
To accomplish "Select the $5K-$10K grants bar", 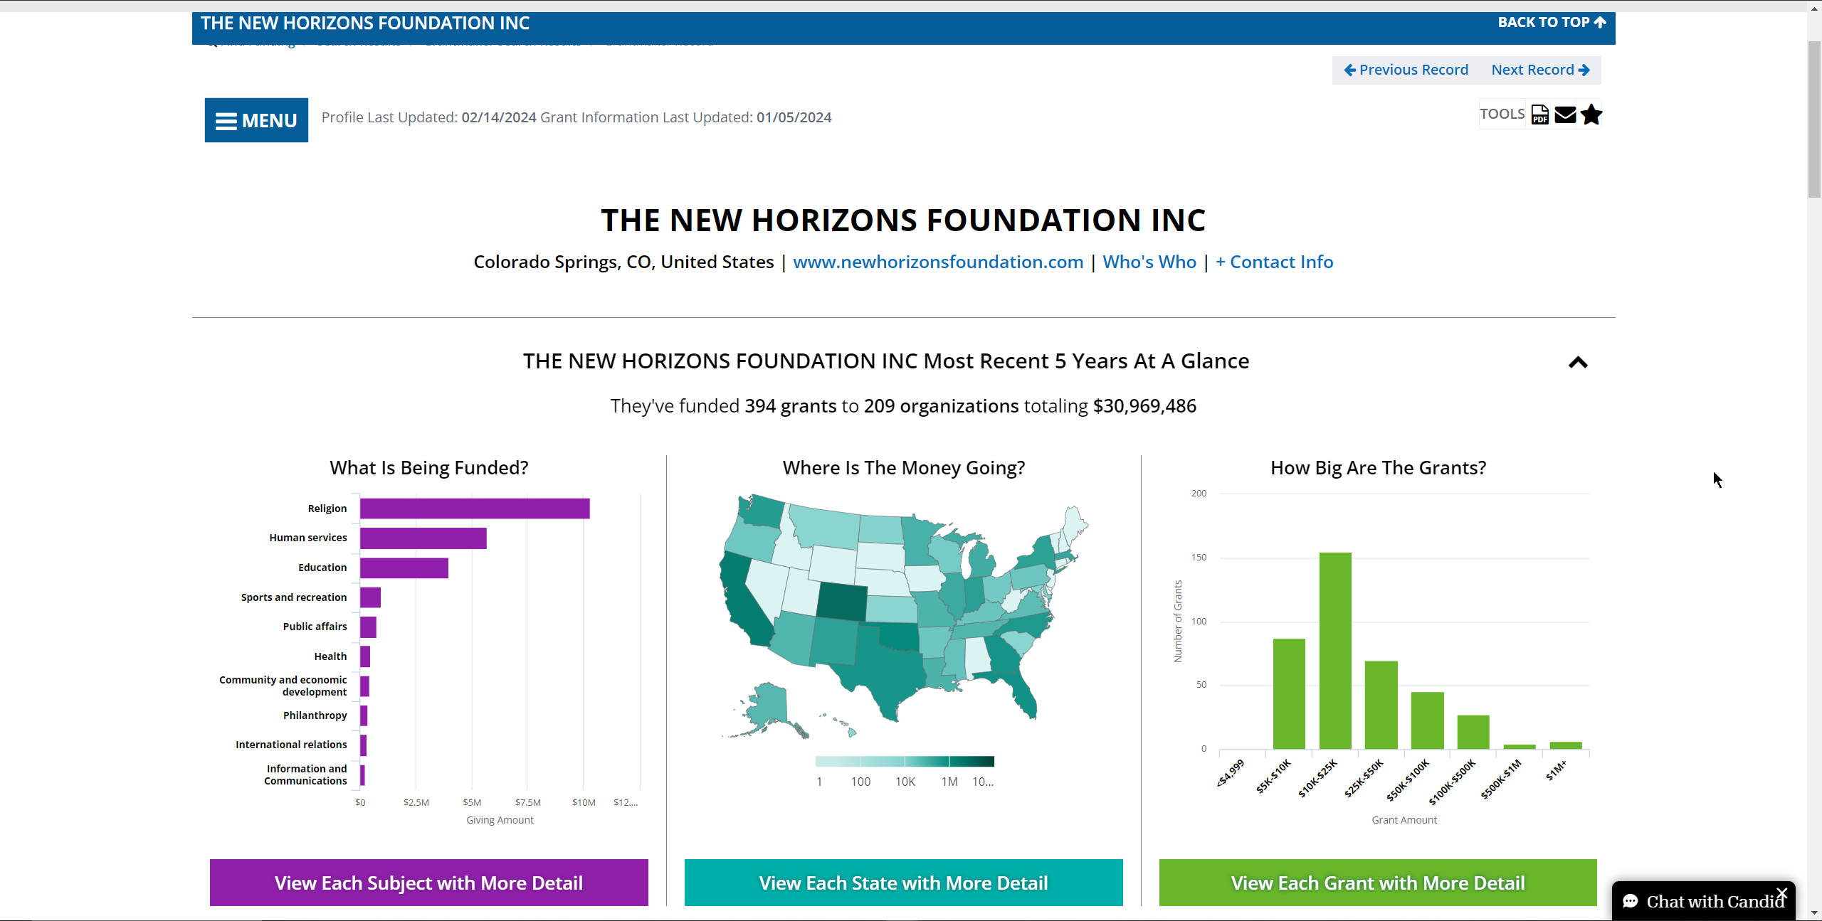I will coord(1289,693).
